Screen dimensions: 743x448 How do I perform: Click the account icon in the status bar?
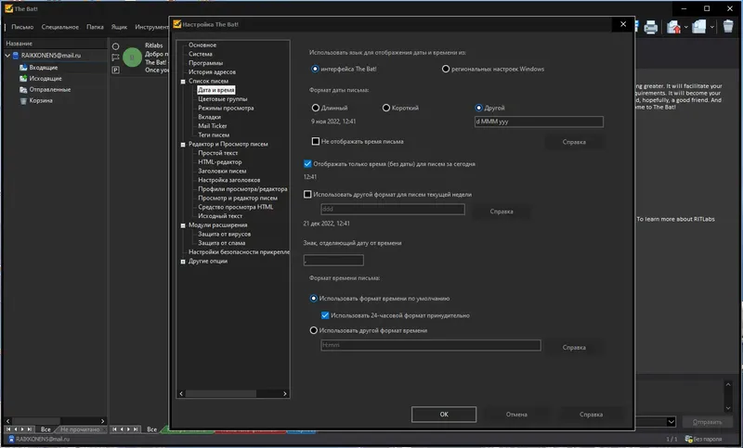click(x=11, y=439)
